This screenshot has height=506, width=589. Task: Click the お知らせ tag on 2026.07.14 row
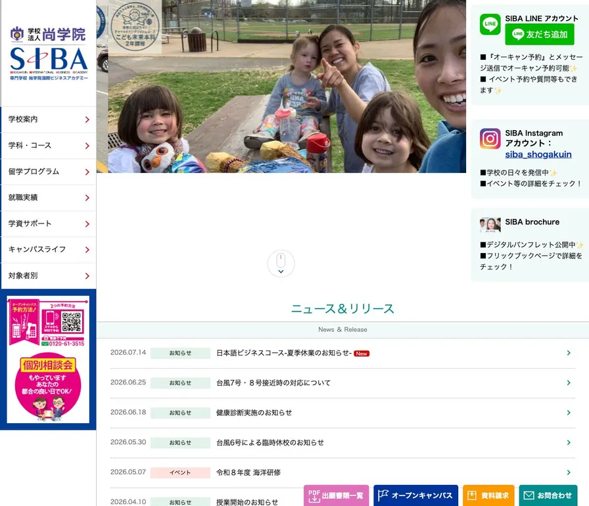point(180,354)
